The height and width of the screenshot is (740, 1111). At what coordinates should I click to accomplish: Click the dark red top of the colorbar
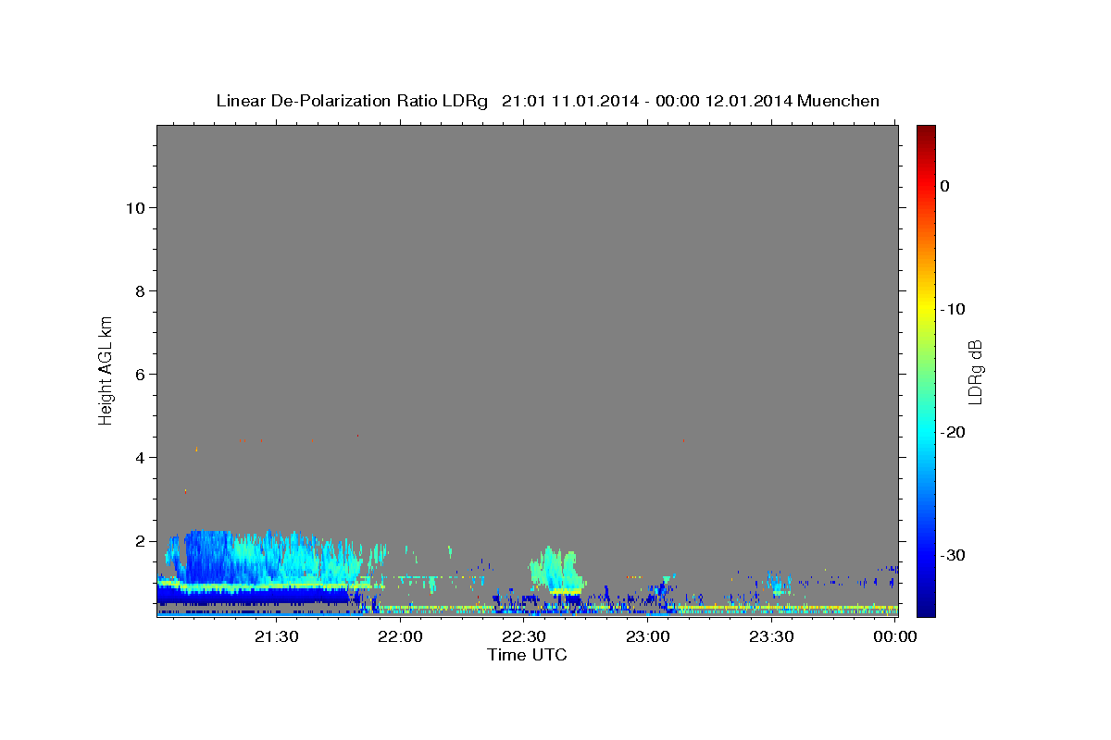(926, 132)
